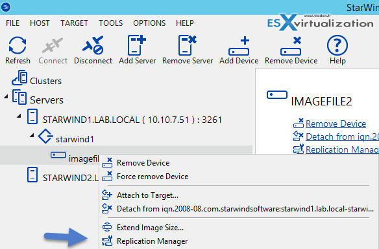This screenshot has height=249, width=379.
Task: Click the Replication Manager link in details pane
Action: coord(342,149)
